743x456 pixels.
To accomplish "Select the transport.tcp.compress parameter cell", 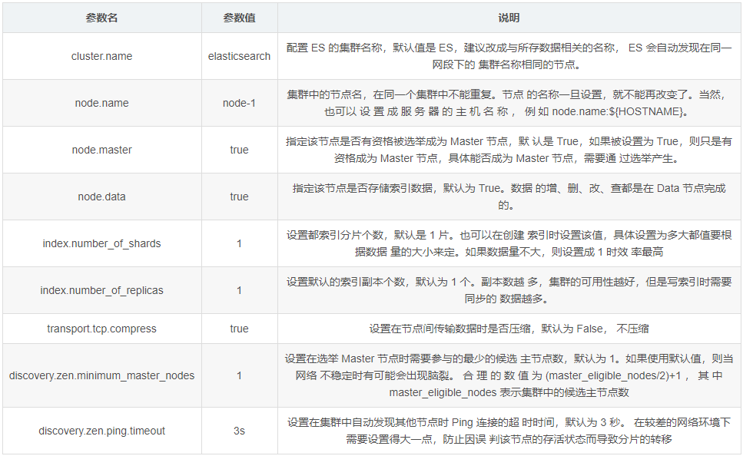I will tap(101, 328).
